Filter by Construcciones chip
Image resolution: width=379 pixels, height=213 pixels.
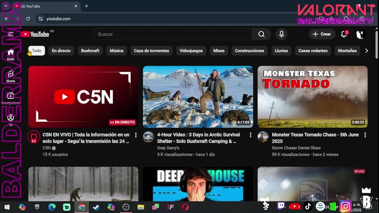(250, 51)
